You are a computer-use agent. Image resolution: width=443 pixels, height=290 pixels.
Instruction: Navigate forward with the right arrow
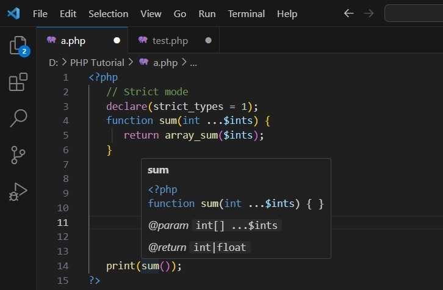(368, 13)
